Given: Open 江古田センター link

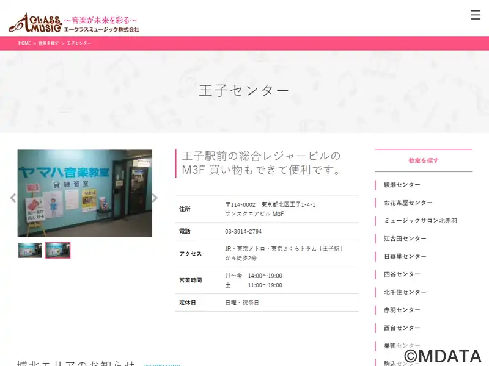Looking at the screenshot, I should (405, 239).
